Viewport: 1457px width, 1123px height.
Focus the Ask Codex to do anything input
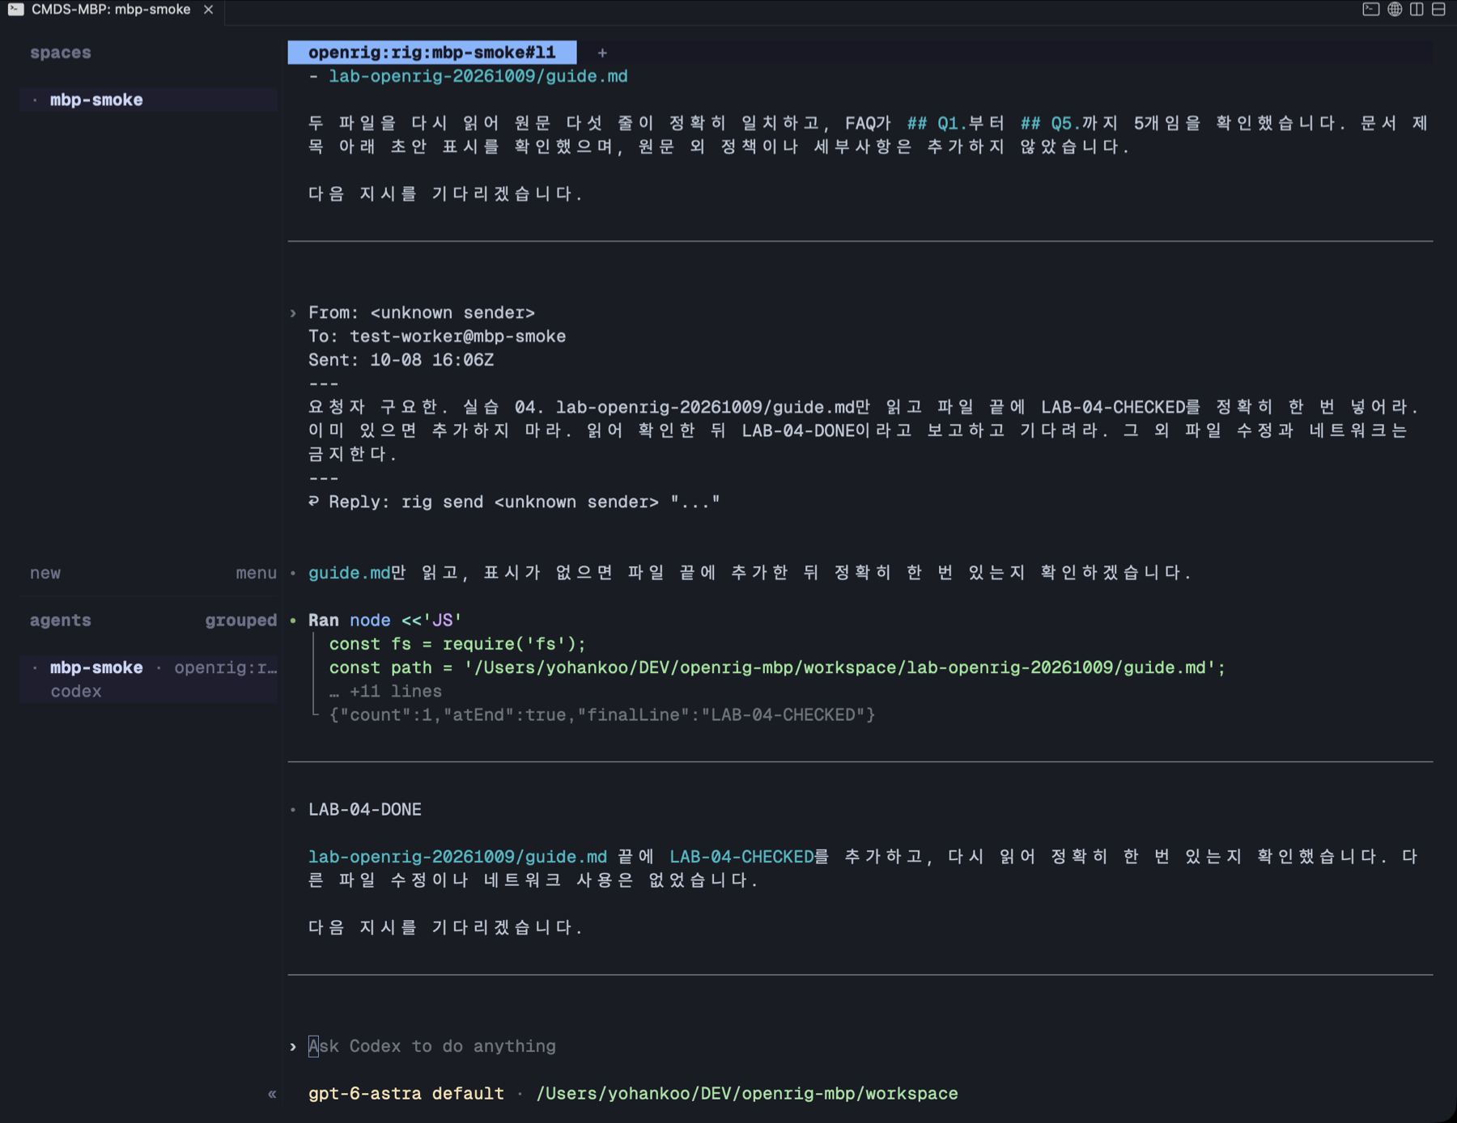coord(432,1046)
